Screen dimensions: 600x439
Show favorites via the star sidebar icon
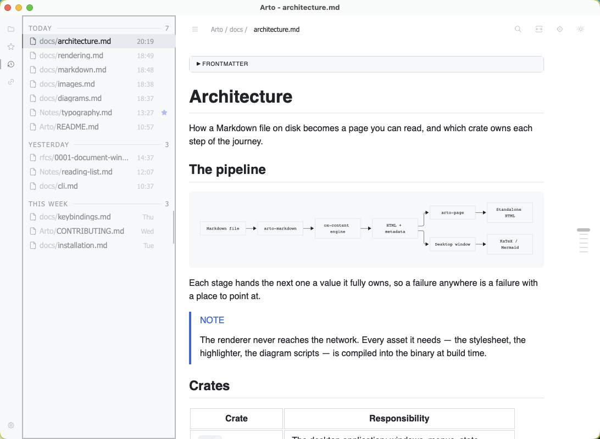pos(11,47)
